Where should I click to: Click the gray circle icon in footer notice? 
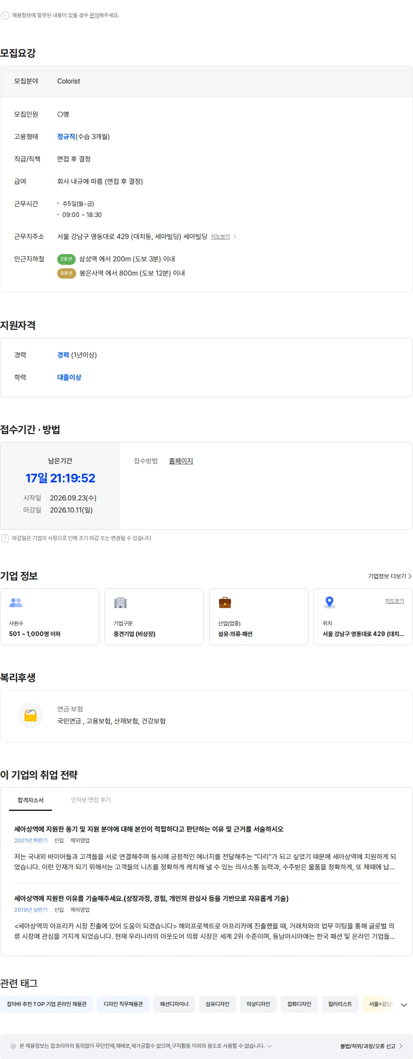(x=13, y=1046)
